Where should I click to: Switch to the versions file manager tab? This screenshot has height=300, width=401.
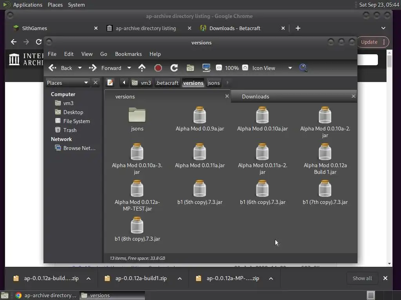(x=167, y=96)
